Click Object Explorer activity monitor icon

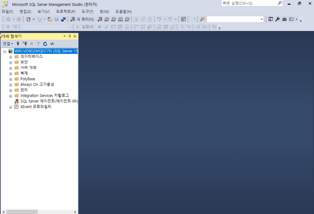coord(52,44)
